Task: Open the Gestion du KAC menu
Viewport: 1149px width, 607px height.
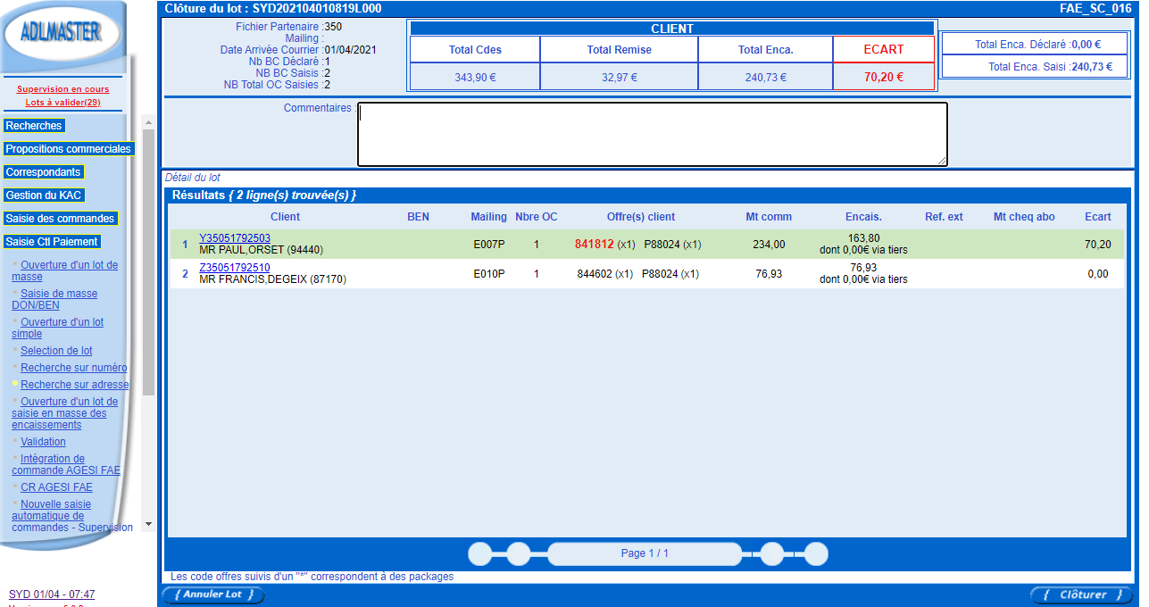Action: tap(44, 195)
